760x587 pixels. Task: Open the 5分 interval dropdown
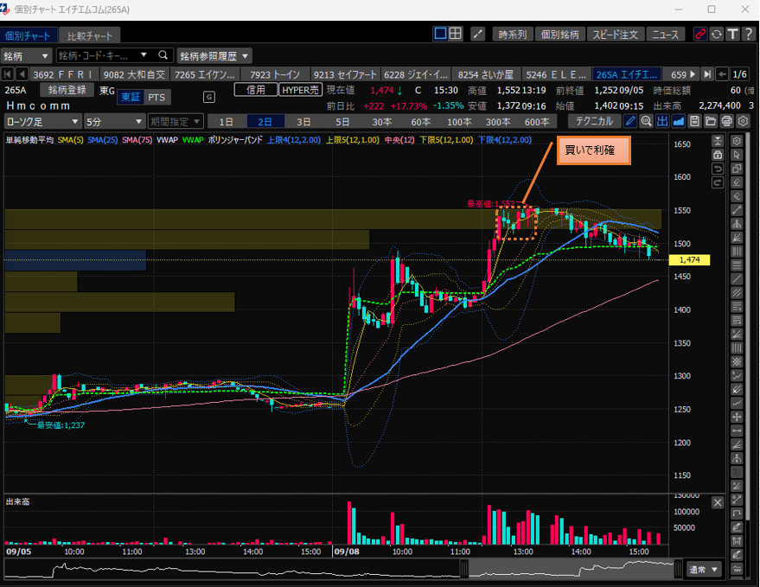tap(112, 122)
